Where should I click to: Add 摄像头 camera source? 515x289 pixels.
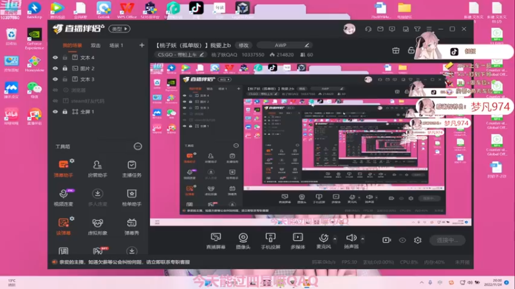coord(243,241)
